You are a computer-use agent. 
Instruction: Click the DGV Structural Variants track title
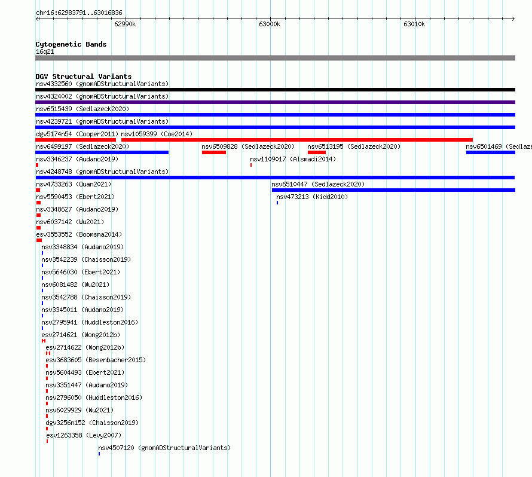pos(84,77)
